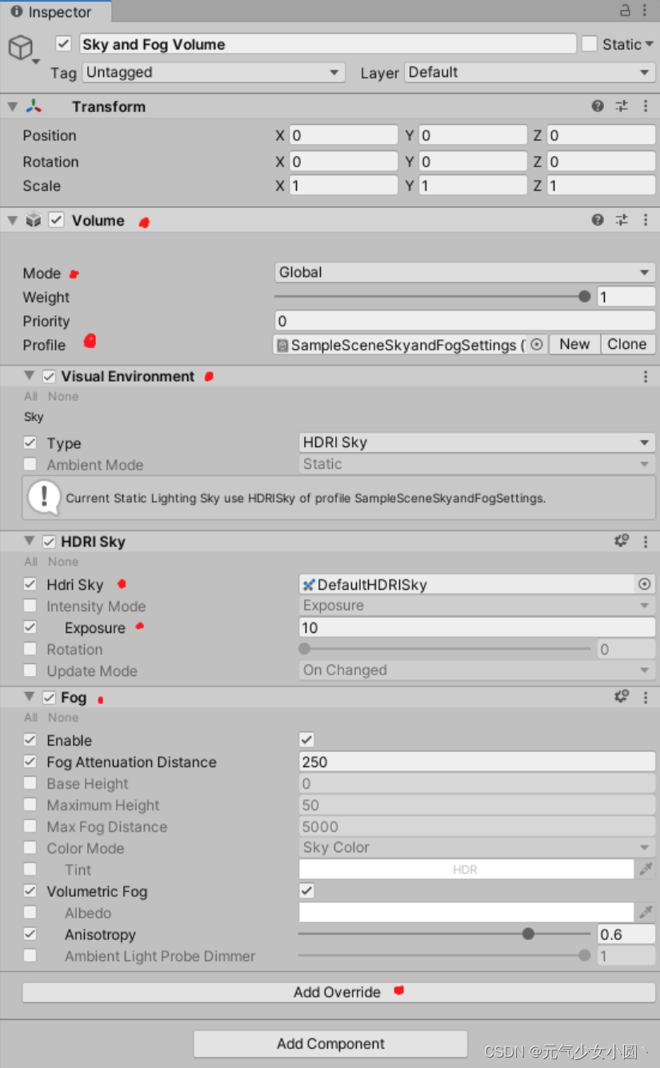Adjust the Weight slider

pyautogui.click(x=432, y=297)
